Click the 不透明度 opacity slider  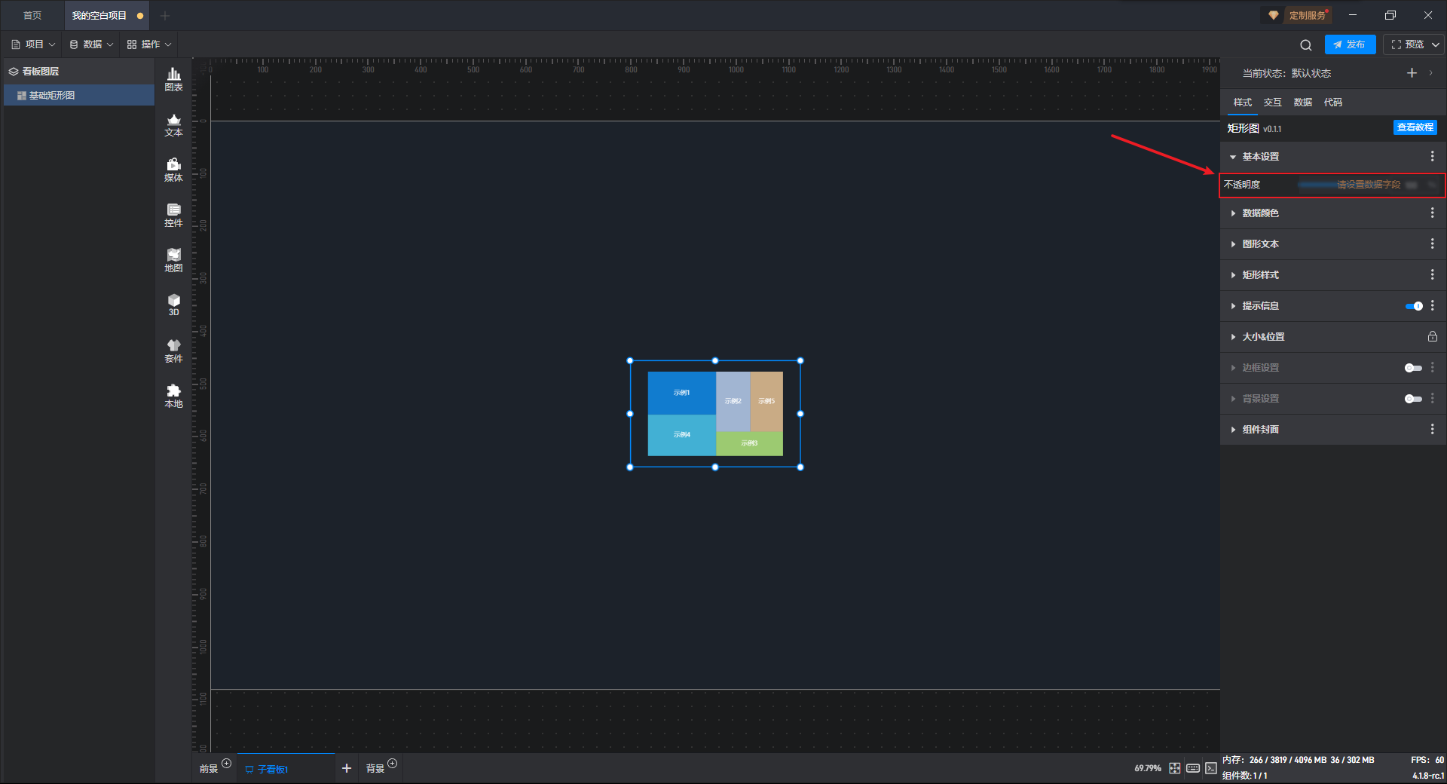(1349, 185)
